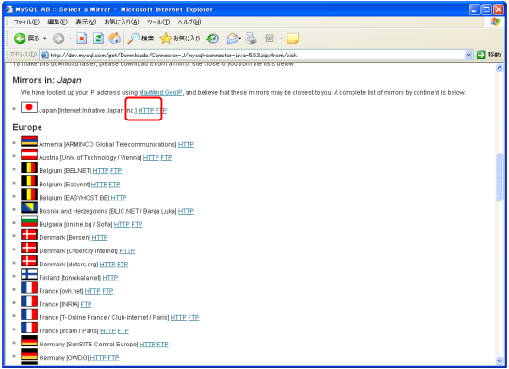Click the Windows logo in the menu bar
Image resolution: width=509 pixels, height=369 pixels.
tap(495, 22)
